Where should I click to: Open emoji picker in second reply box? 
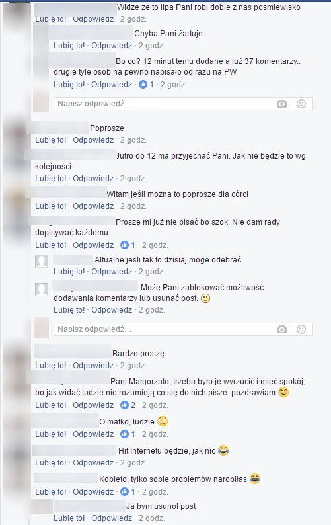point(301,329)
